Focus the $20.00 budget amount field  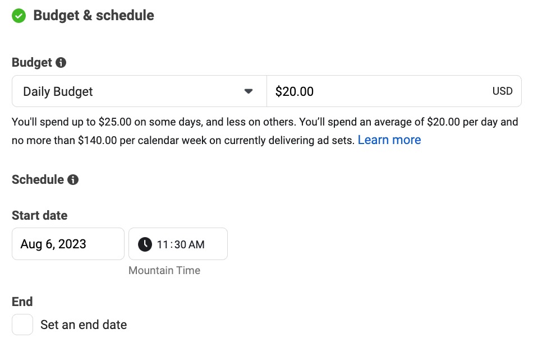point(370,91)
